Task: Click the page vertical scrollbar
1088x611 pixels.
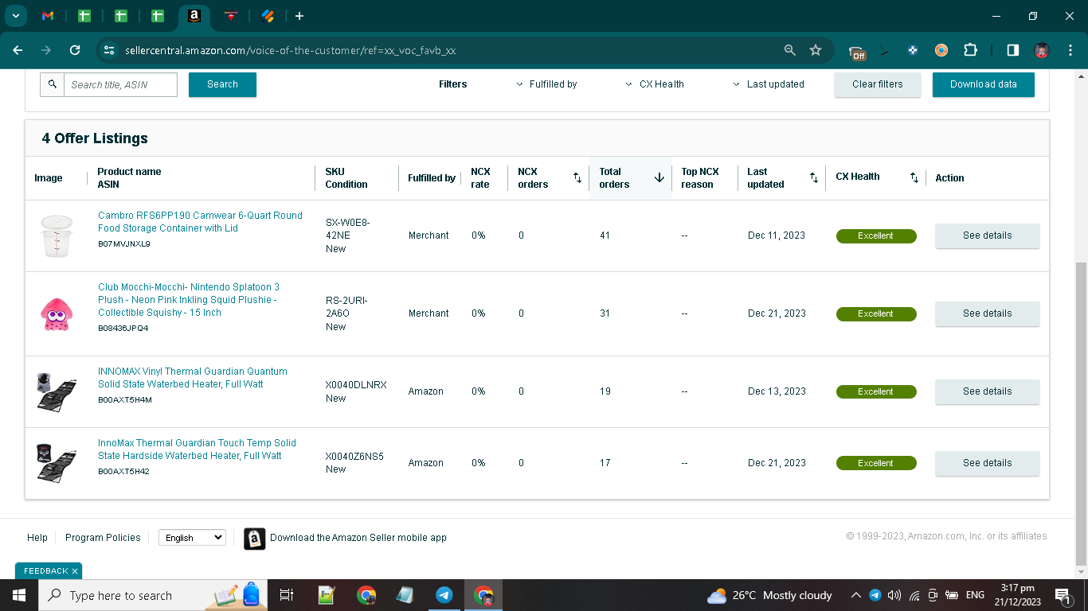Action: (1081, 414)
